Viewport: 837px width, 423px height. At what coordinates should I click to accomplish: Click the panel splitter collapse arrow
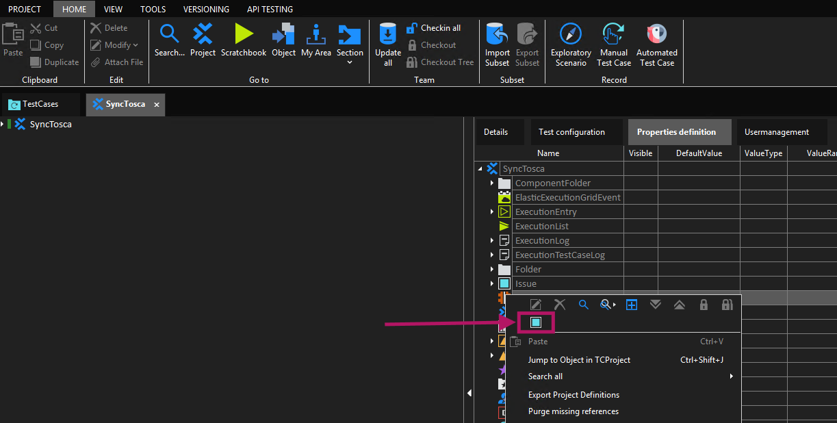coord(469,393)
